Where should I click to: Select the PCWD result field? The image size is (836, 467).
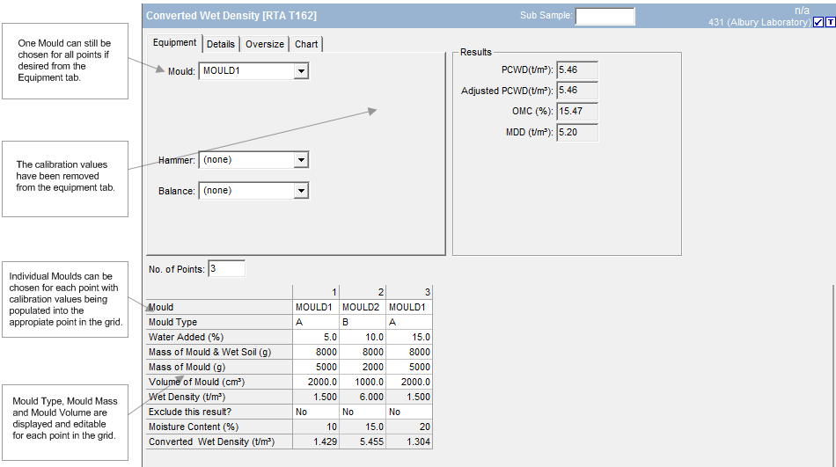[x=577, y=70]
